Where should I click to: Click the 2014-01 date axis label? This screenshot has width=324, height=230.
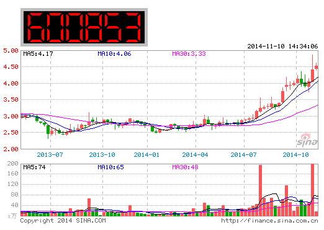coord(146,154)
